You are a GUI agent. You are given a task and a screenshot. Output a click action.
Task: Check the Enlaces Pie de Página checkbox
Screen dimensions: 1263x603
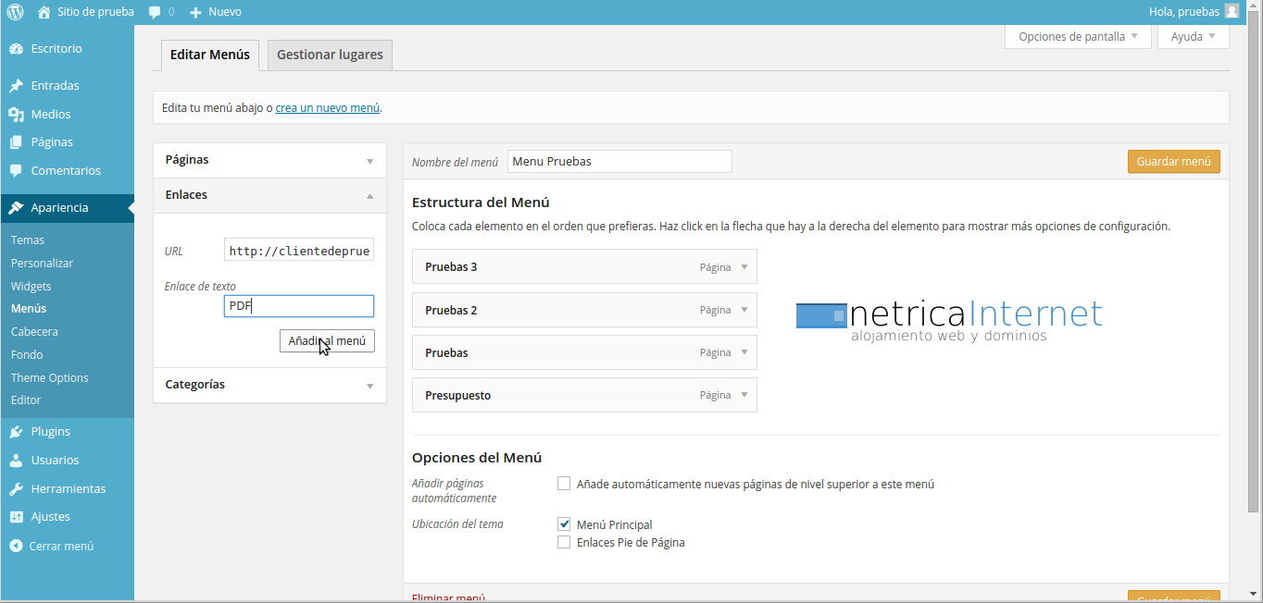tap(564, 543)
